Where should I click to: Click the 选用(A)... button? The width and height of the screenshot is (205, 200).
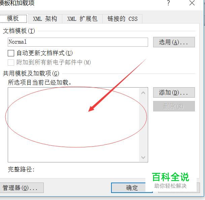click(174, 42)
